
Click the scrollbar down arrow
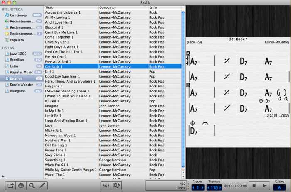183,176
